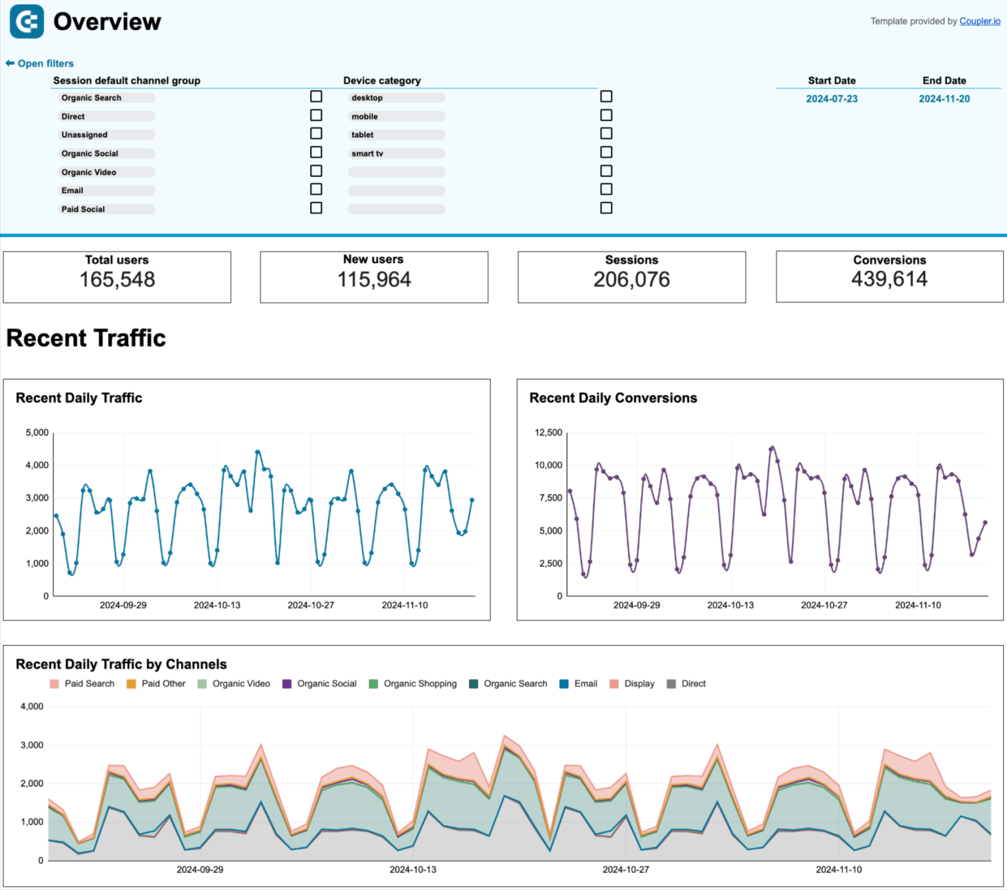Click the back arrow beside Open filters

point(9,63)
